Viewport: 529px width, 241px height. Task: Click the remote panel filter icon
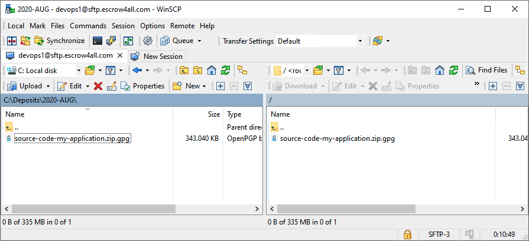[x=339, y=70]
